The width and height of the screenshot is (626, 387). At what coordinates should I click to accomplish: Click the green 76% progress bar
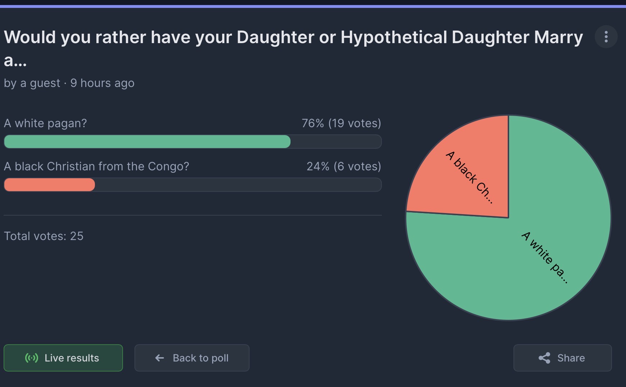147,142
